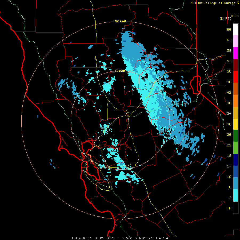The width and height of the screenshot is (240, 240).
Task: Click the NEXLAB-College of DuPage credit text
Action: pyautogui.click(x=214, y=3)
